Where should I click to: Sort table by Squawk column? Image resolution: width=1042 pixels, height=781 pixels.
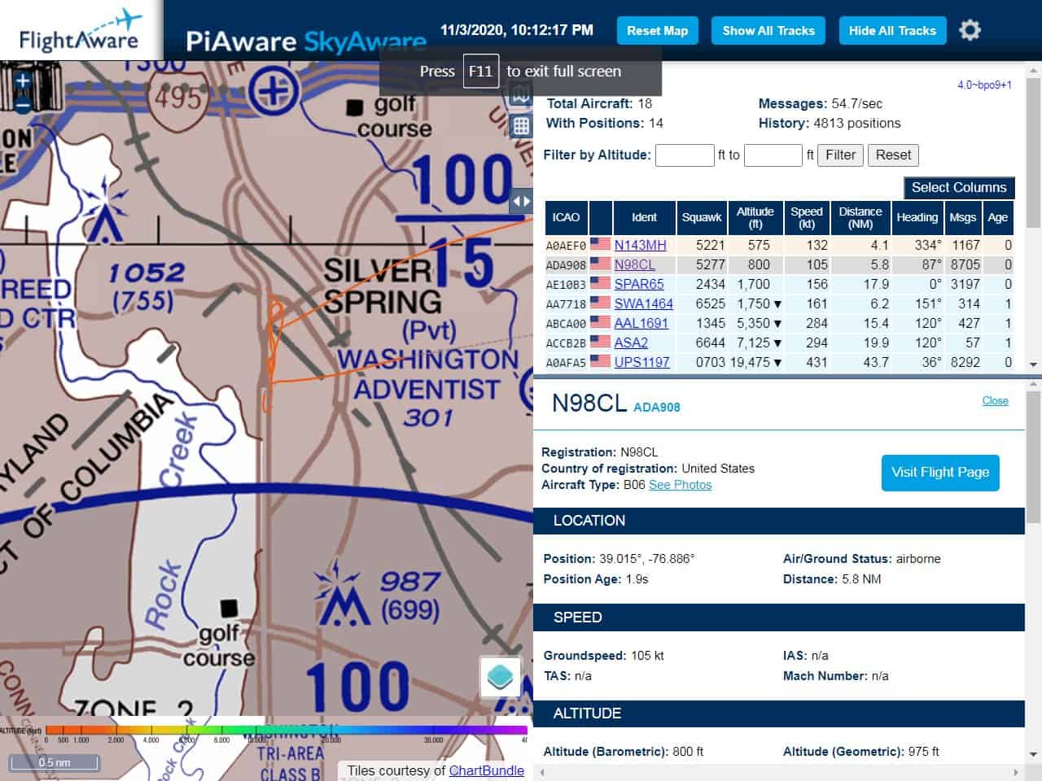[702, 217]
